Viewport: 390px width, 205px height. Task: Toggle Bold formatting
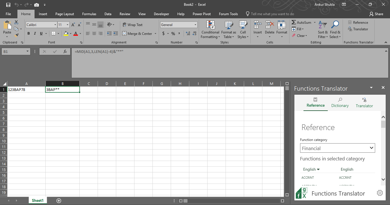point(29,34)
